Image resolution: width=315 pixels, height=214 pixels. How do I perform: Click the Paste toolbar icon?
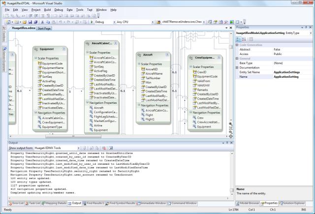tap(54, 22)
